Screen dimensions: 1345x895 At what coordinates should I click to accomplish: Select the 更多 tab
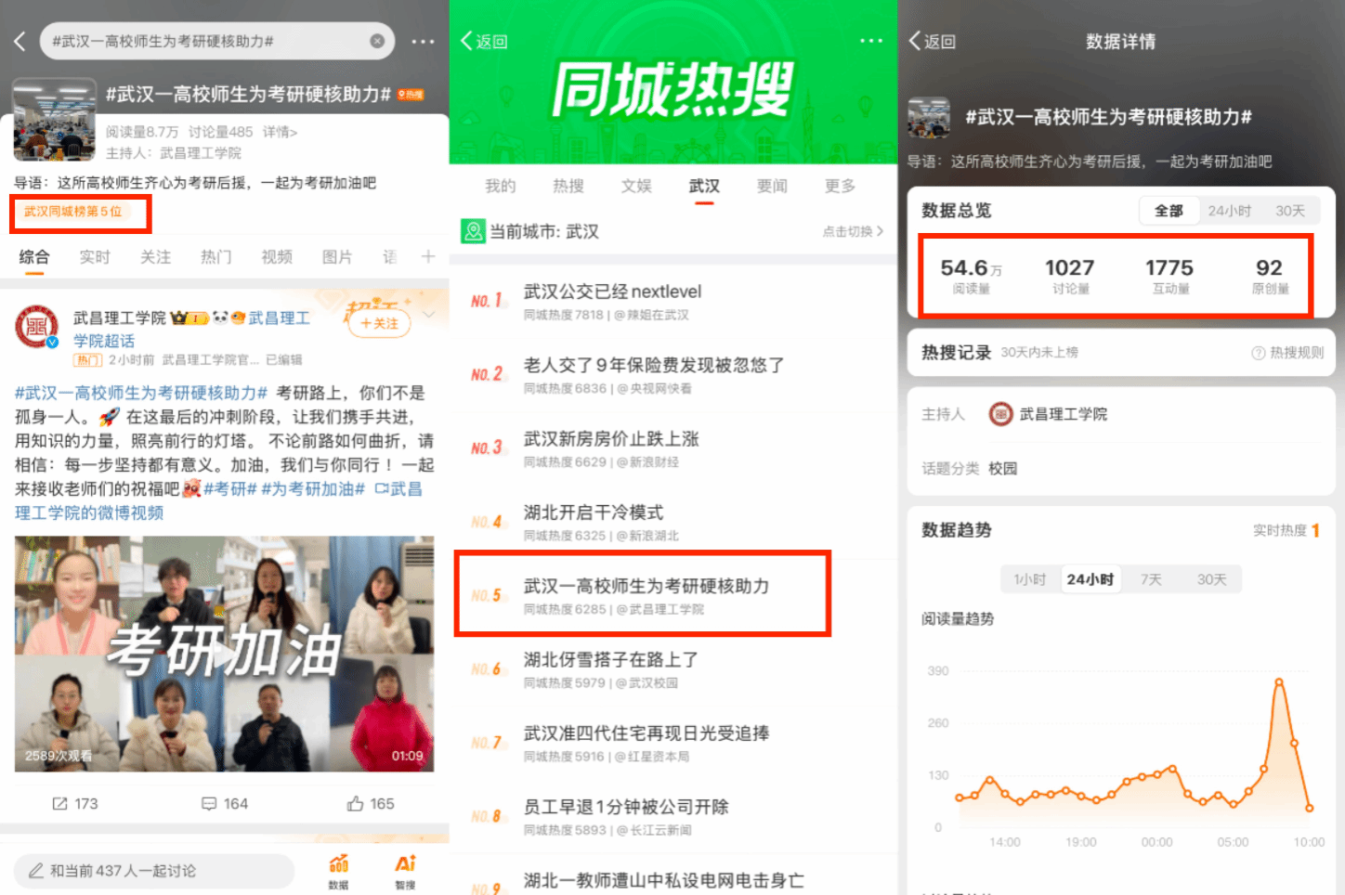840,186
